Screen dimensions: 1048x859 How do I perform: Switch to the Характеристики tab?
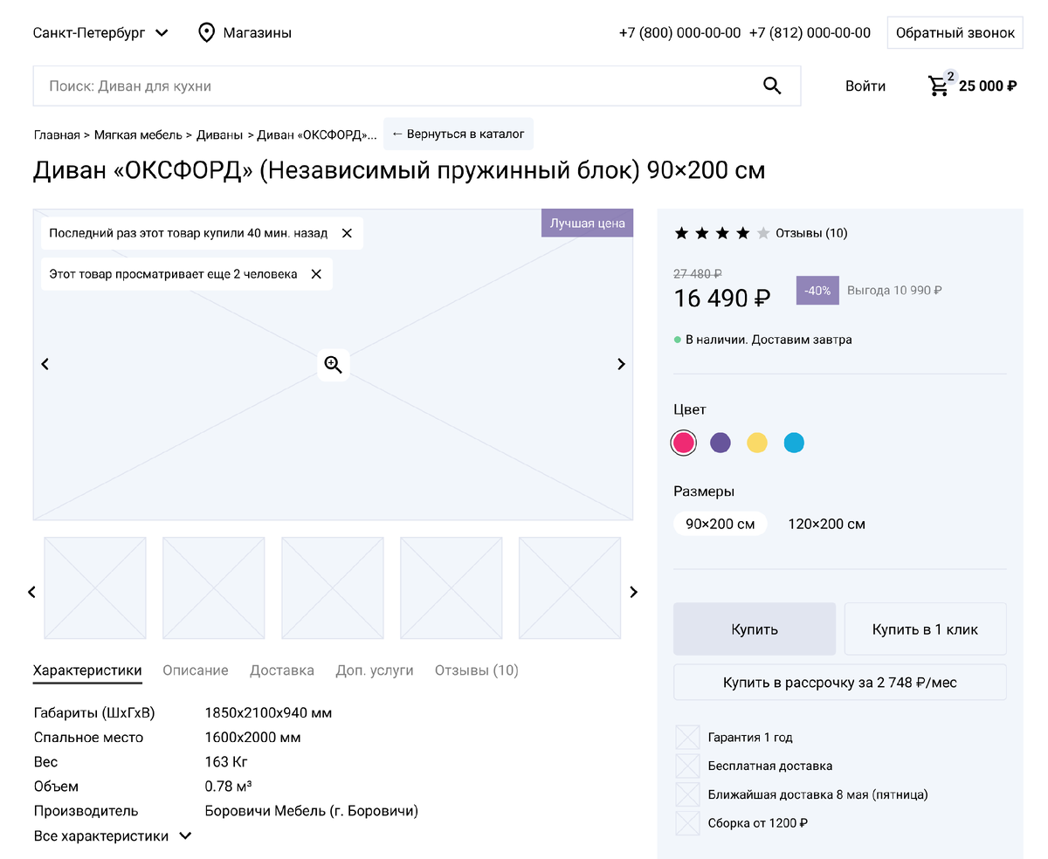pyautogui.click(x=87, y=670)
